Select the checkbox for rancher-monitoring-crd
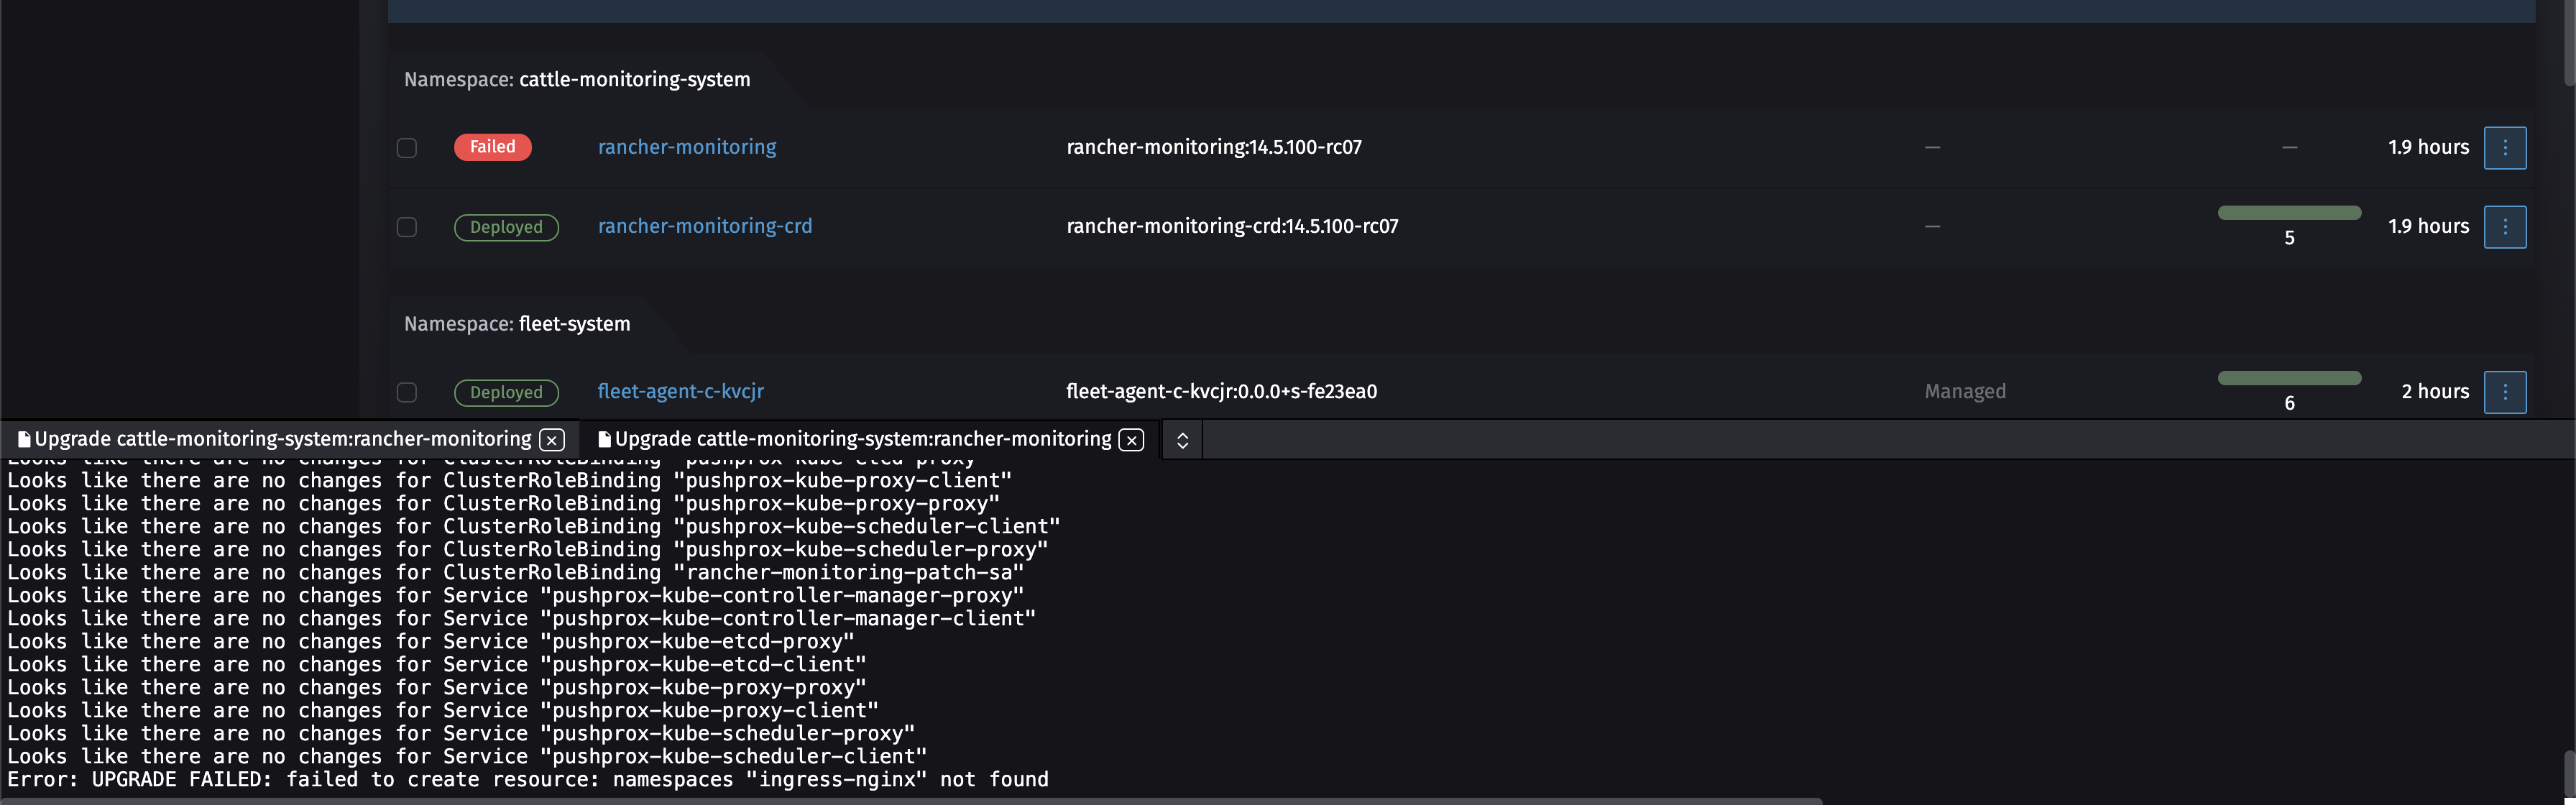This screenshot has height=805, width=2576. click(407, 227)
